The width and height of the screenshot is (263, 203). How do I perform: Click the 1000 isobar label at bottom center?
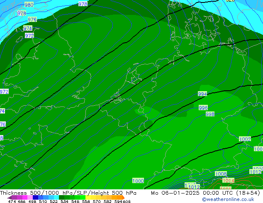point(138,181)
